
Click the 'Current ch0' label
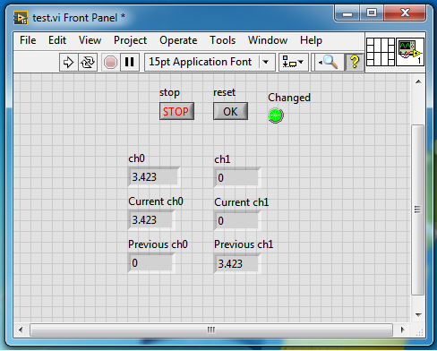(156, 201)
